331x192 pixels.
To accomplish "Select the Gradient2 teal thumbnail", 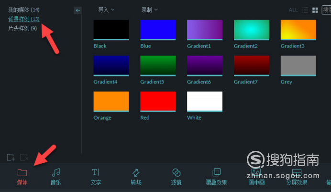I will tap(252, 30).
